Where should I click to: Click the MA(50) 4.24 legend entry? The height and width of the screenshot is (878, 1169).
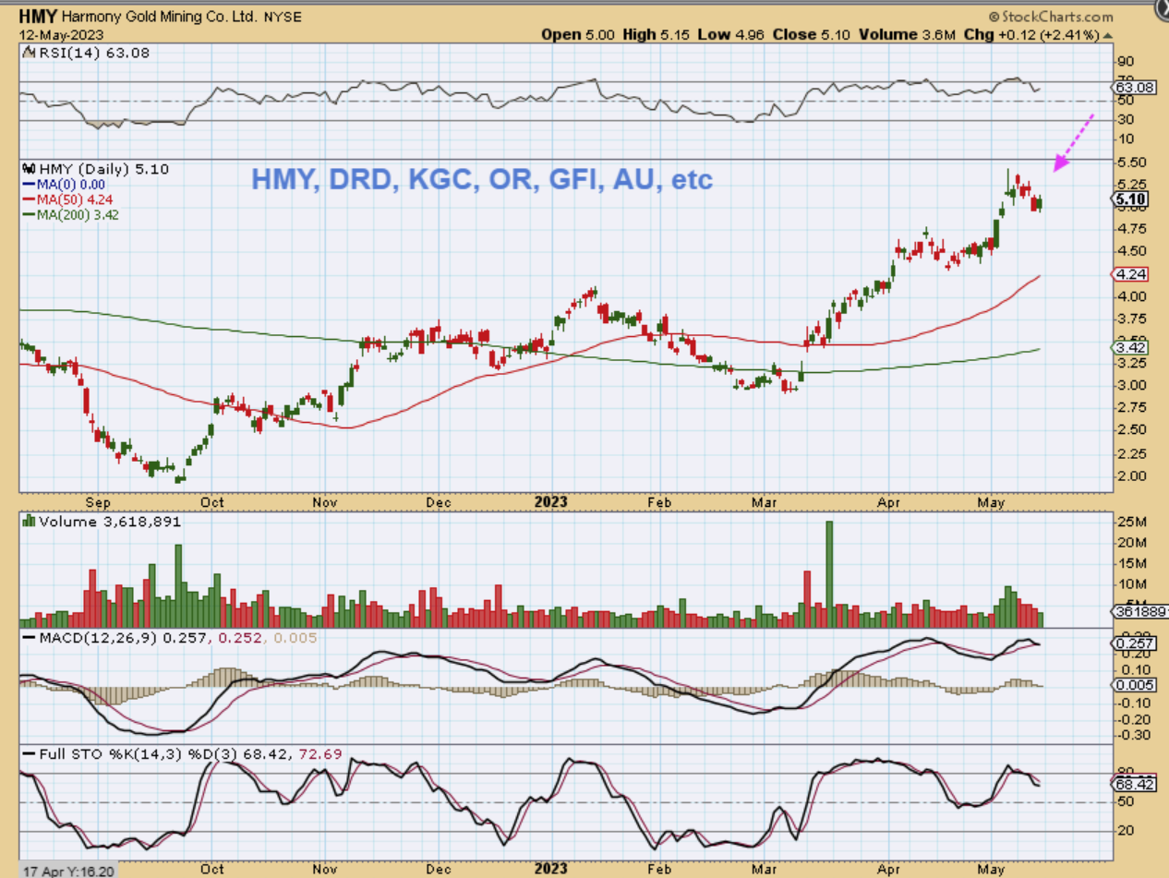click(69, 198)
